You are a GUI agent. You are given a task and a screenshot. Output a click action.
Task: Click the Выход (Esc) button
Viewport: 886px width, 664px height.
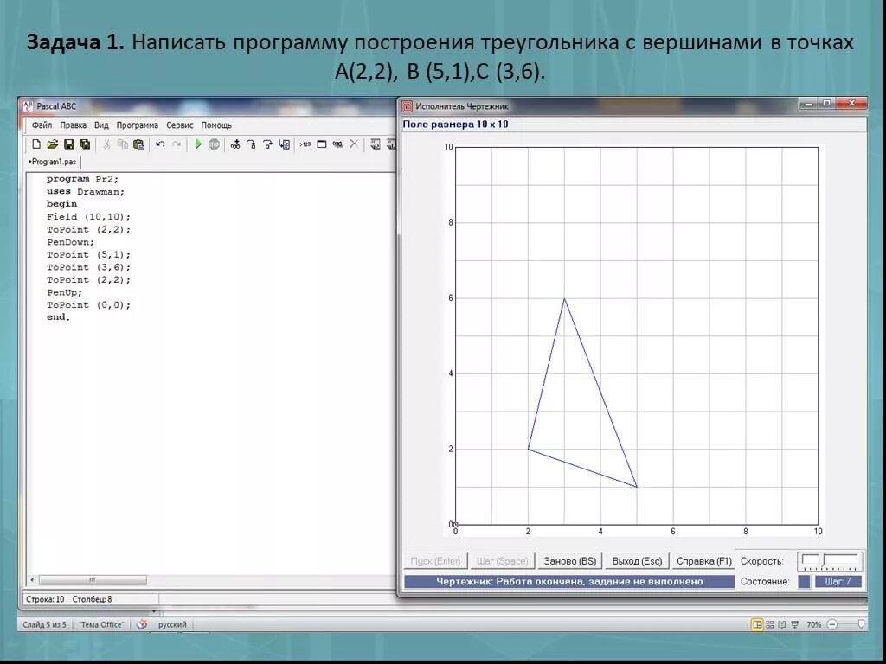coord(637,561)
